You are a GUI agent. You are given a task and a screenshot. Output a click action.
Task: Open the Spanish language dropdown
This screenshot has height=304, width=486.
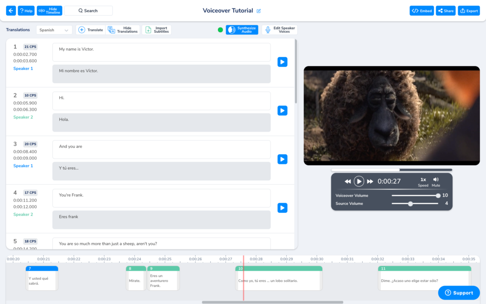(54, 29)
